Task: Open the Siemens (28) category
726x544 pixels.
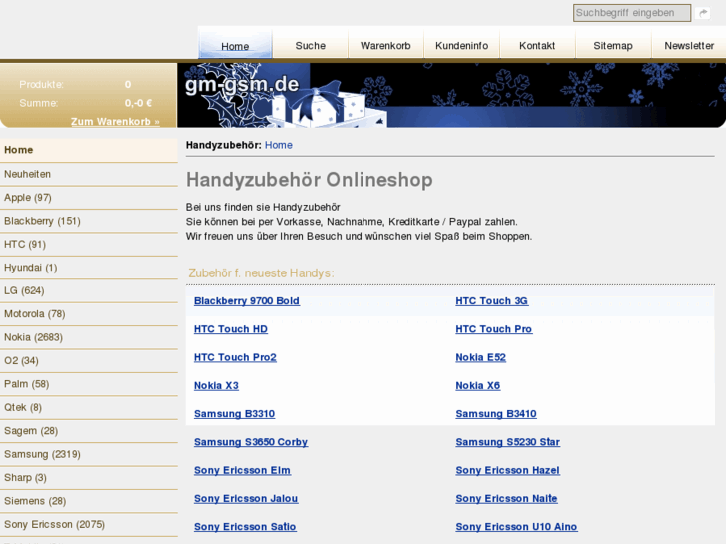Action: click(x=89, y=501)
